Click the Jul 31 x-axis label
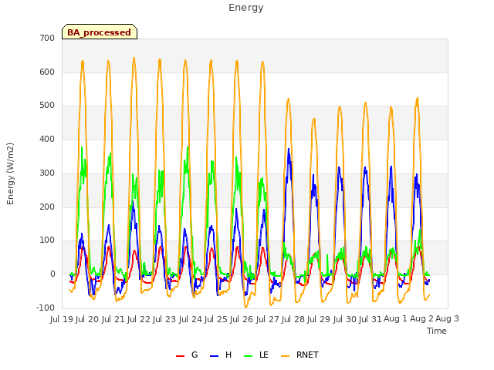 370,319
